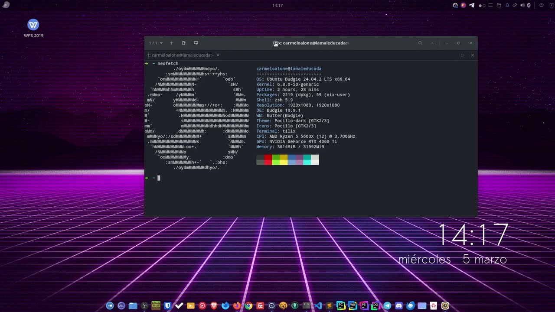Click the 14:17 clock in top panel

tap(277, 5)
